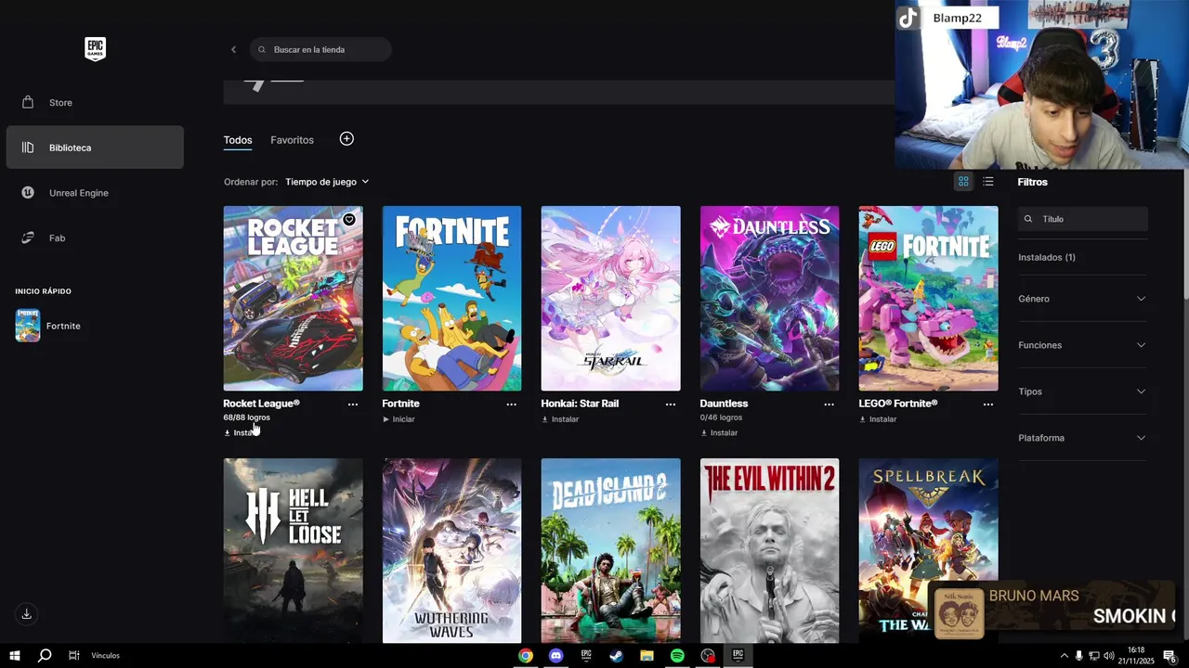
Task: Open the Wuthering Waves cover
Action: click(x=451, y=550)
